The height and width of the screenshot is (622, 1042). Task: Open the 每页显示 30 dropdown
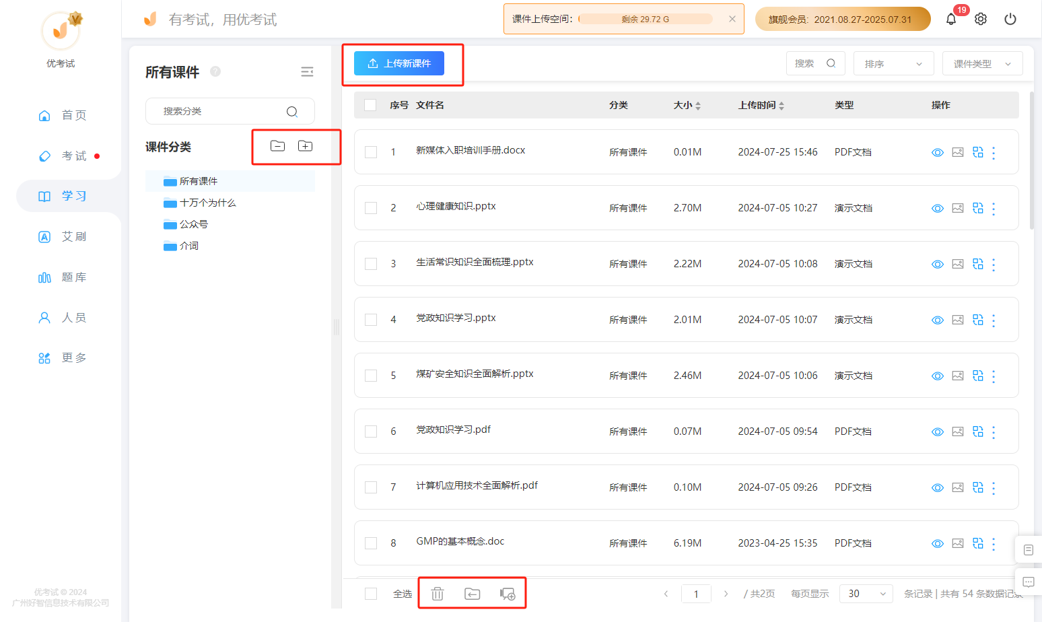866,594
